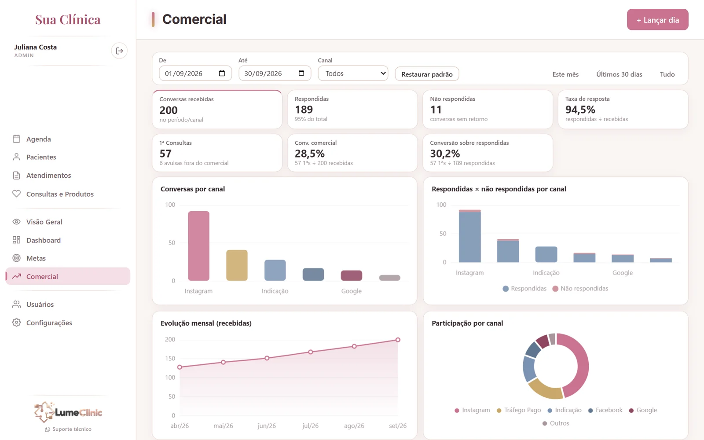This screenshot has height=440, width=704.
Task: Click the Configurações gear icon
Action: pos(17,323)
